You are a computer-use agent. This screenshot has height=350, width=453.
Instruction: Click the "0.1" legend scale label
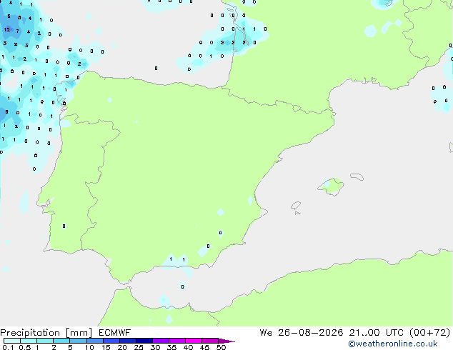[8, 347]
